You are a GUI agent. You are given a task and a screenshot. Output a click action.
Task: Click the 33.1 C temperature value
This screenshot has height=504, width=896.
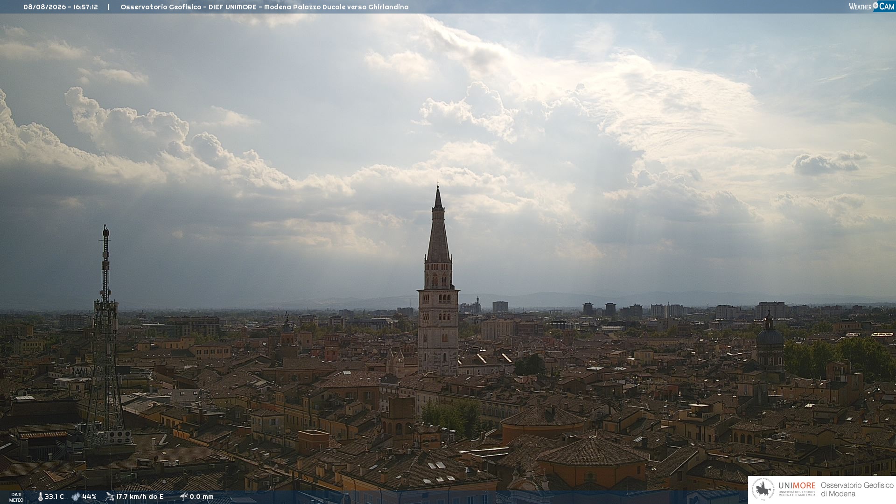pyautogui.click(x=54, y=497)
